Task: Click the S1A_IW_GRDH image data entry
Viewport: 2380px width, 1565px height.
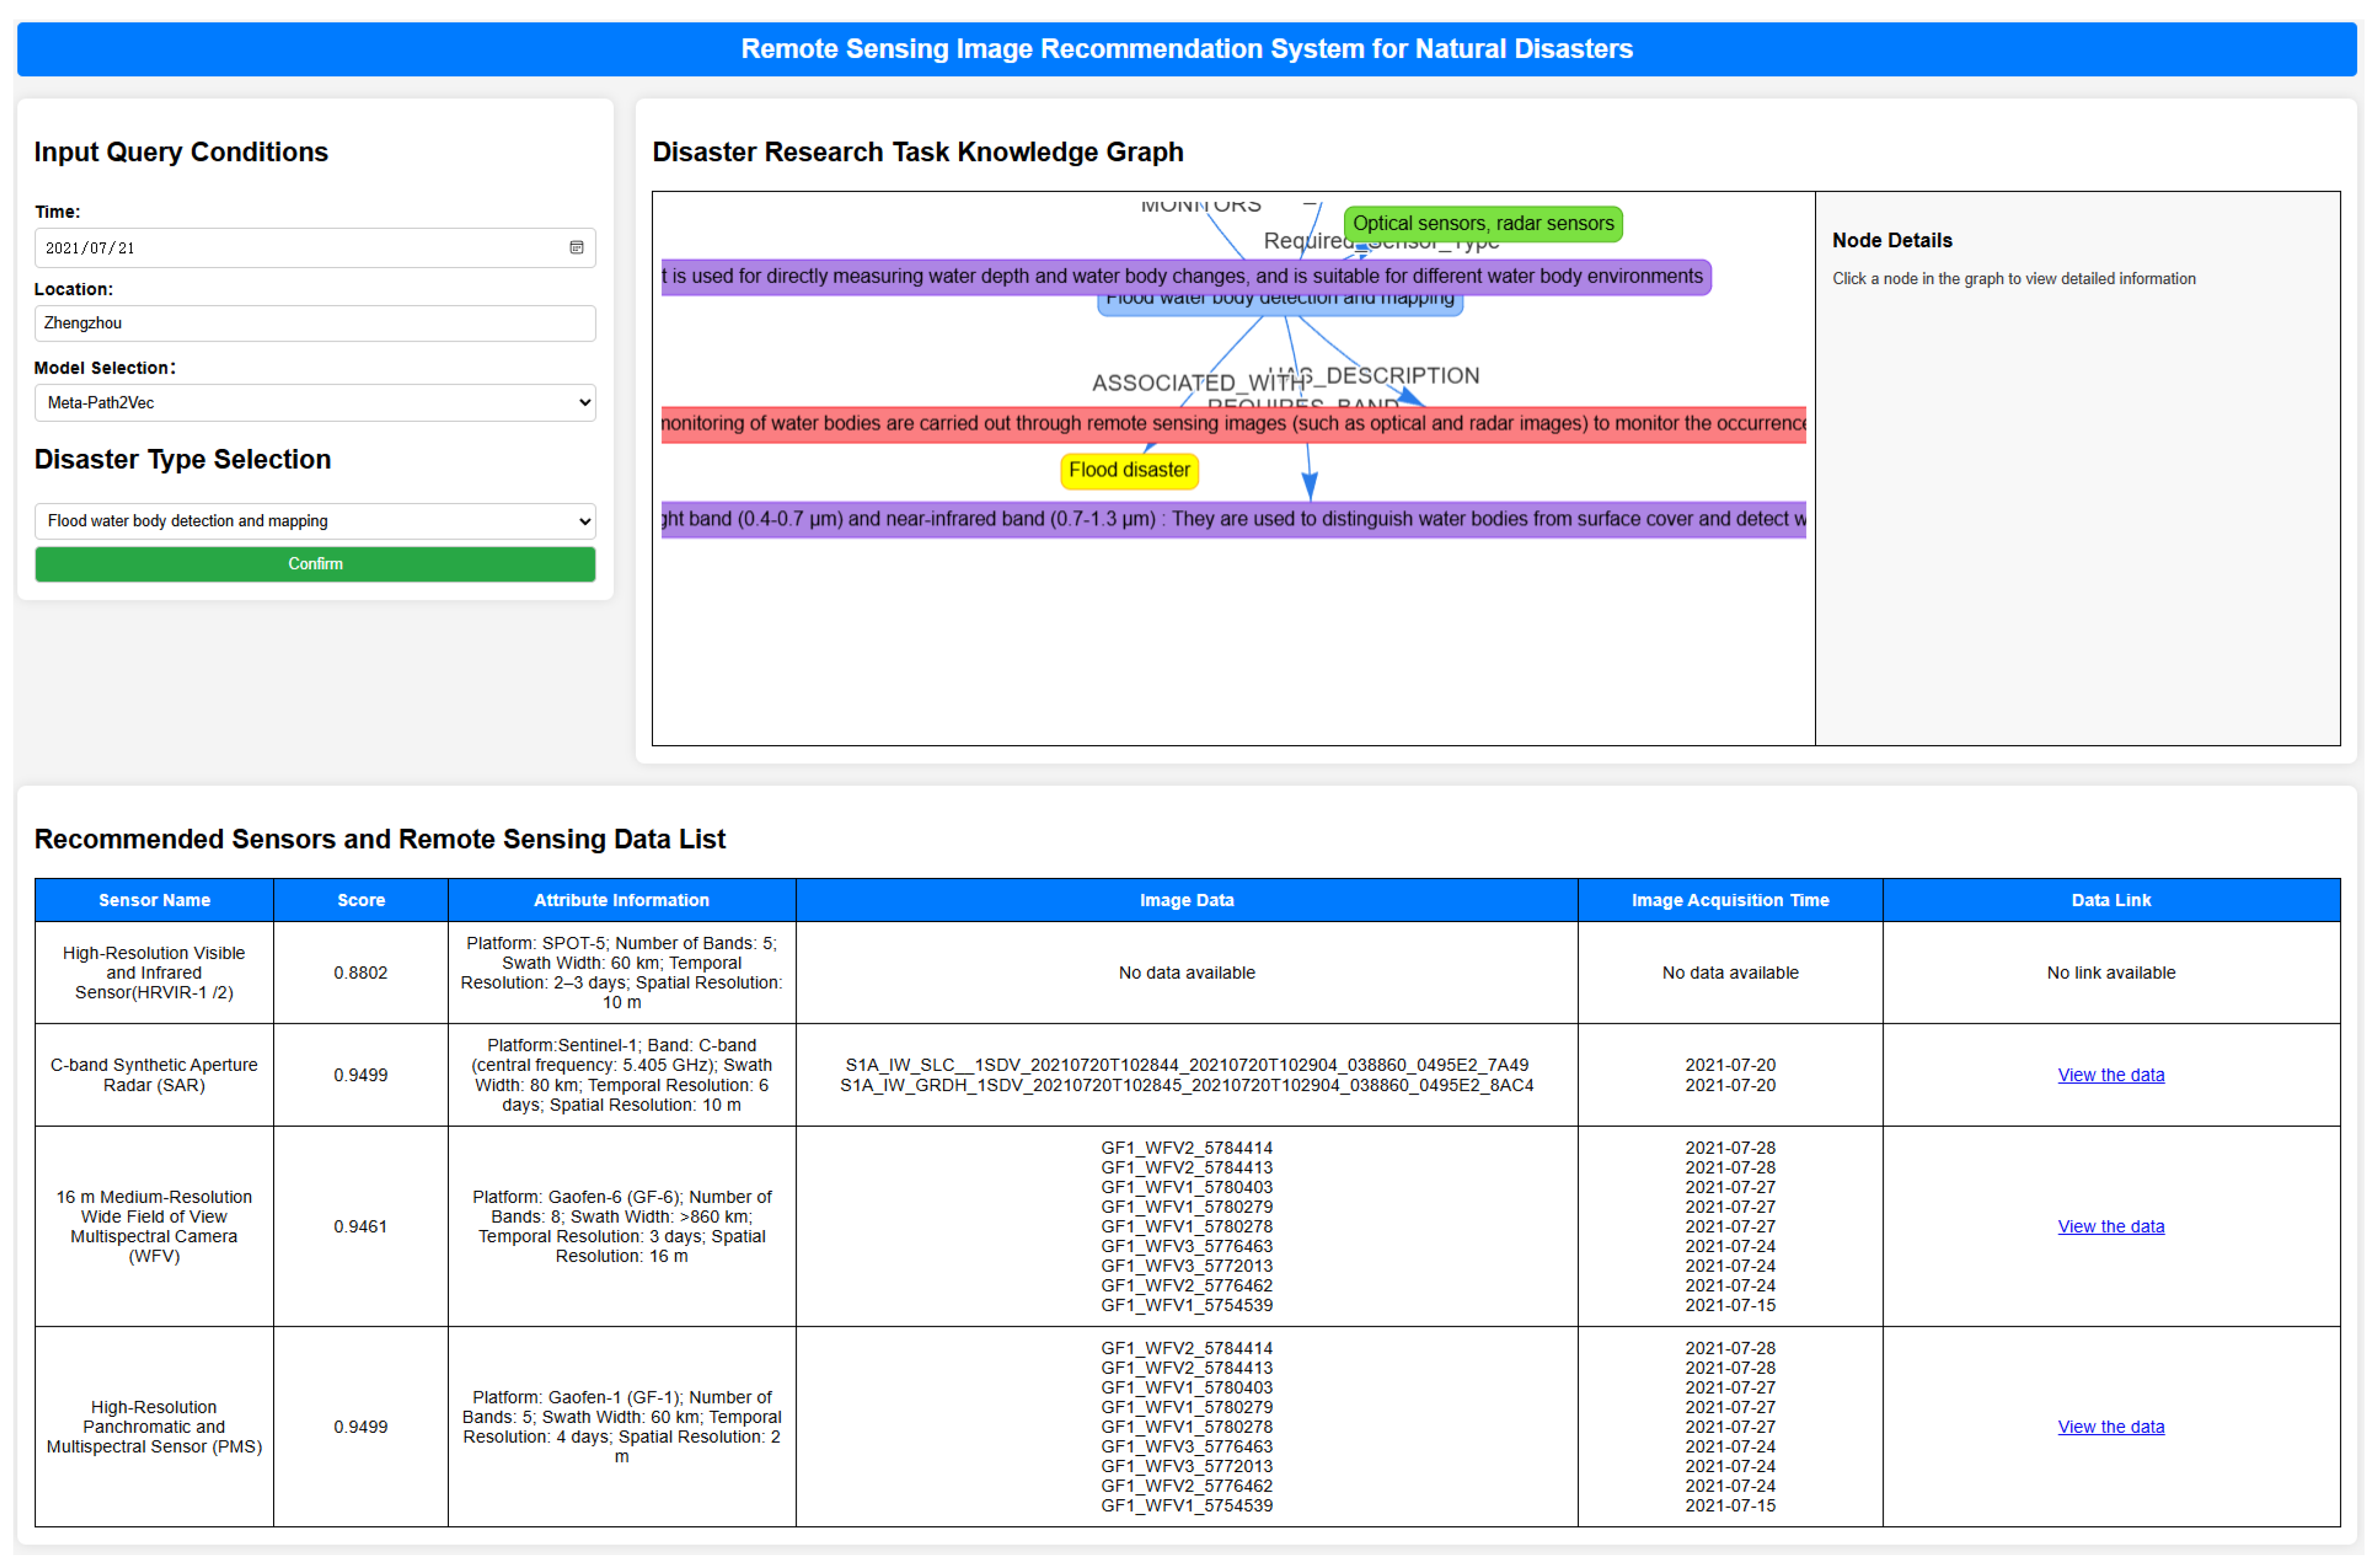Action: tap(1187, 1086)
